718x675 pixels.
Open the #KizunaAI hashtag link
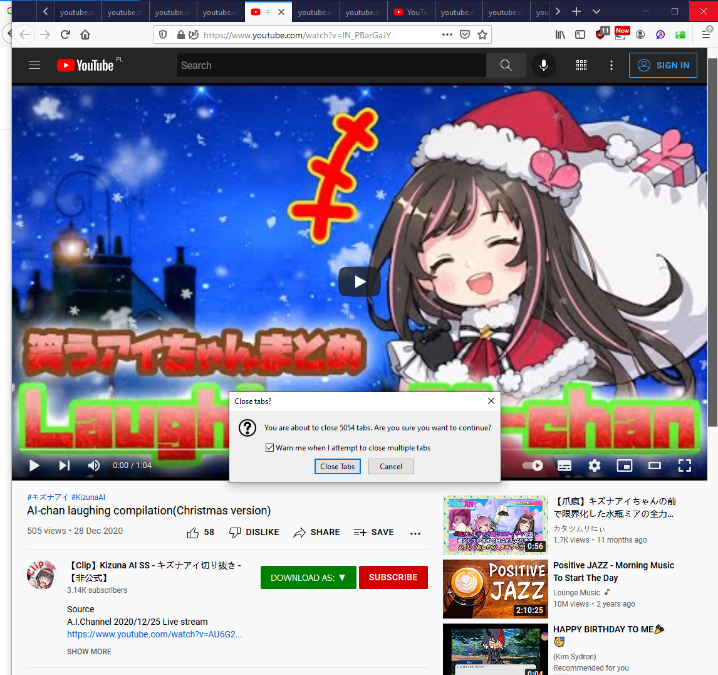(88, 497)
